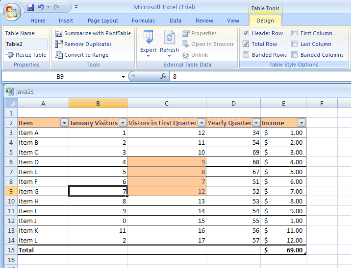This screenshot has width=351, height=268.
Task: Click the formula bar showing 8
Action: pos(260,77)
